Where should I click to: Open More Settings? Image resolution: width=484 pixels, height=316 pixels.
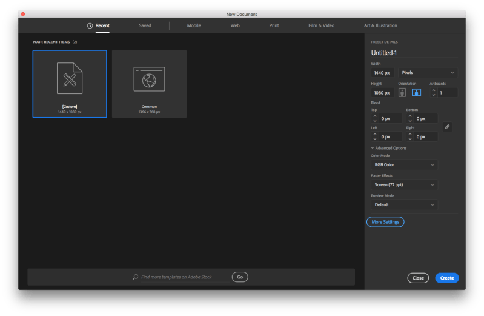385,222
